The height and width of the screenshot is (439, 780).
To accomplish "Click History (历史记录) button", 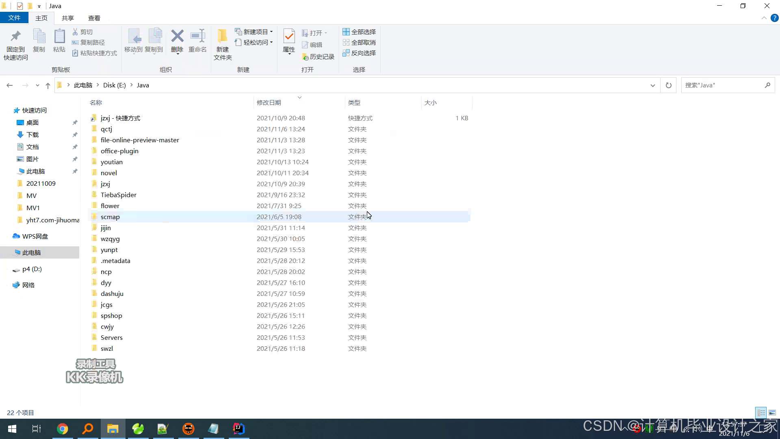I will (318, 57).
